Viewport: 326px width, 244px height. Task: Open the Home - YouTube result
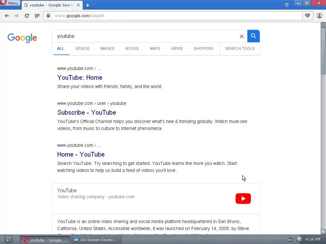point(81,154)
